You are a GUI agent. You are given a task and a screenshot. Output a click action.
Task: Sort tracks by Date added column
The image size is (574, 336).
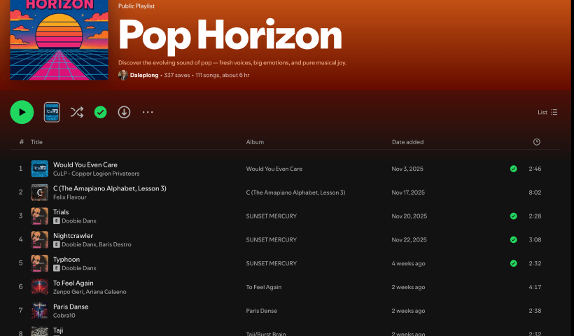[x=407, y=142]
